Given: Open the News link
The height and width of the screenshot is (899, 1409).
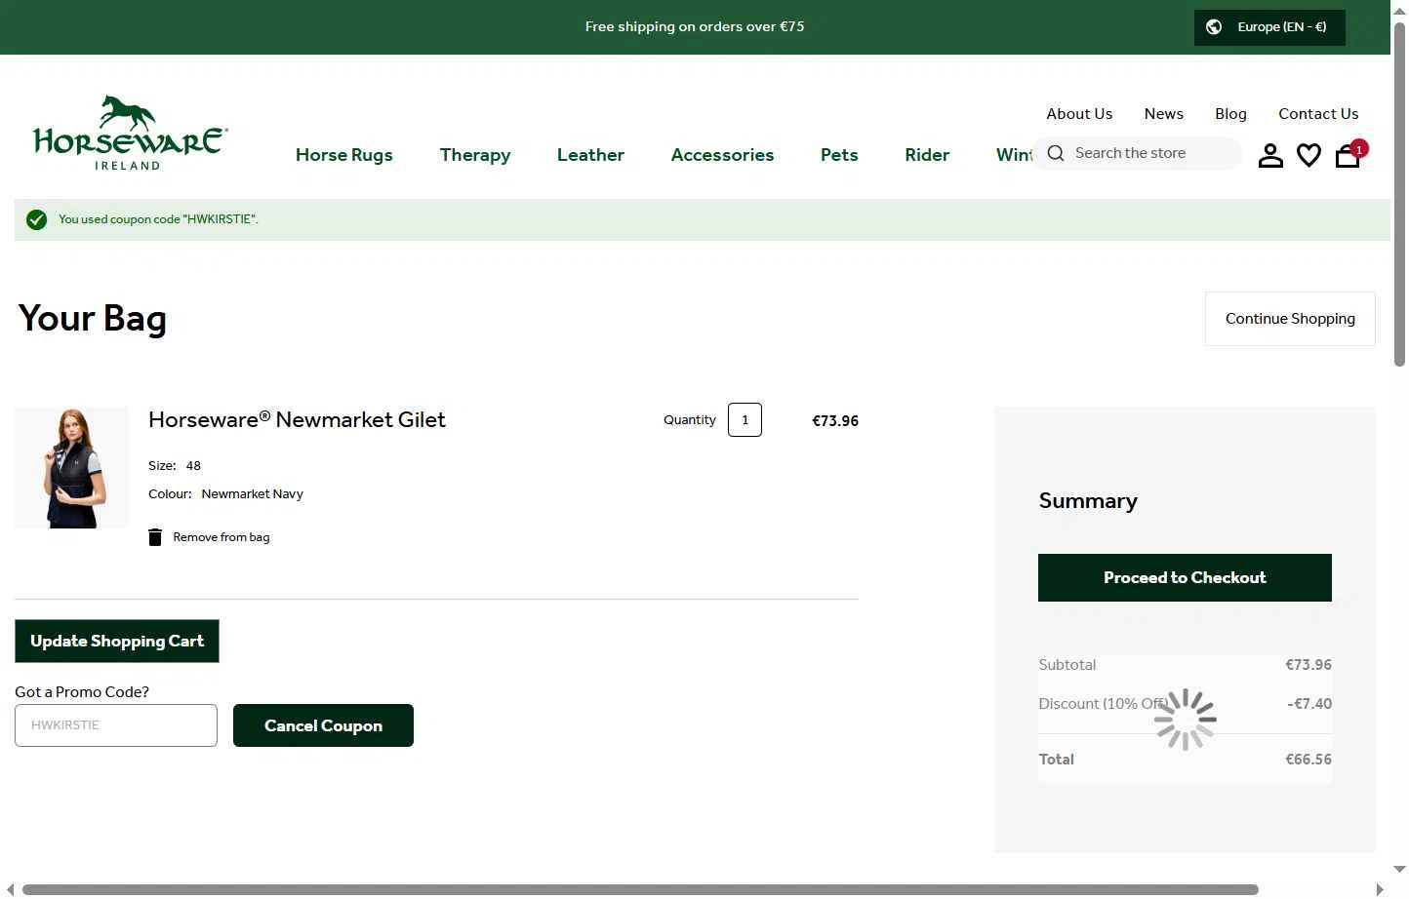Looking at the screenshot, I should coord(1164,114).
